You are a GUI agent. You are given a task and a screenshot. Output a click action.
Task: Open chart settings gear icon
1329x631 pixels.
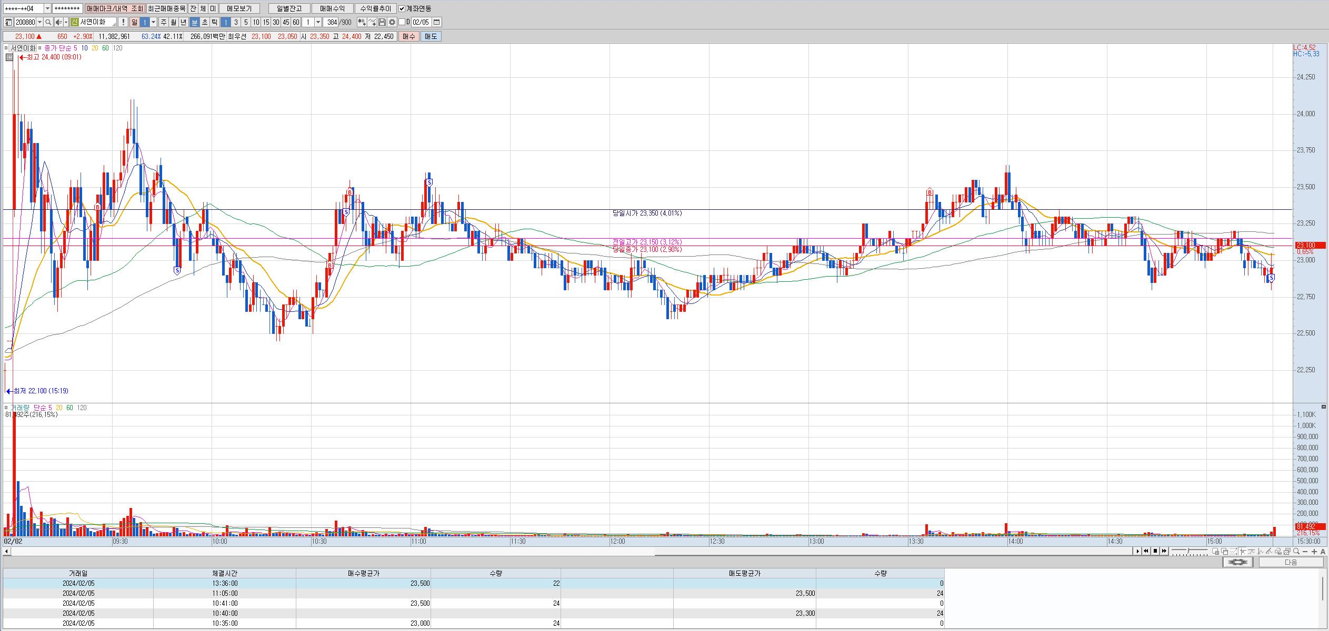392,22
